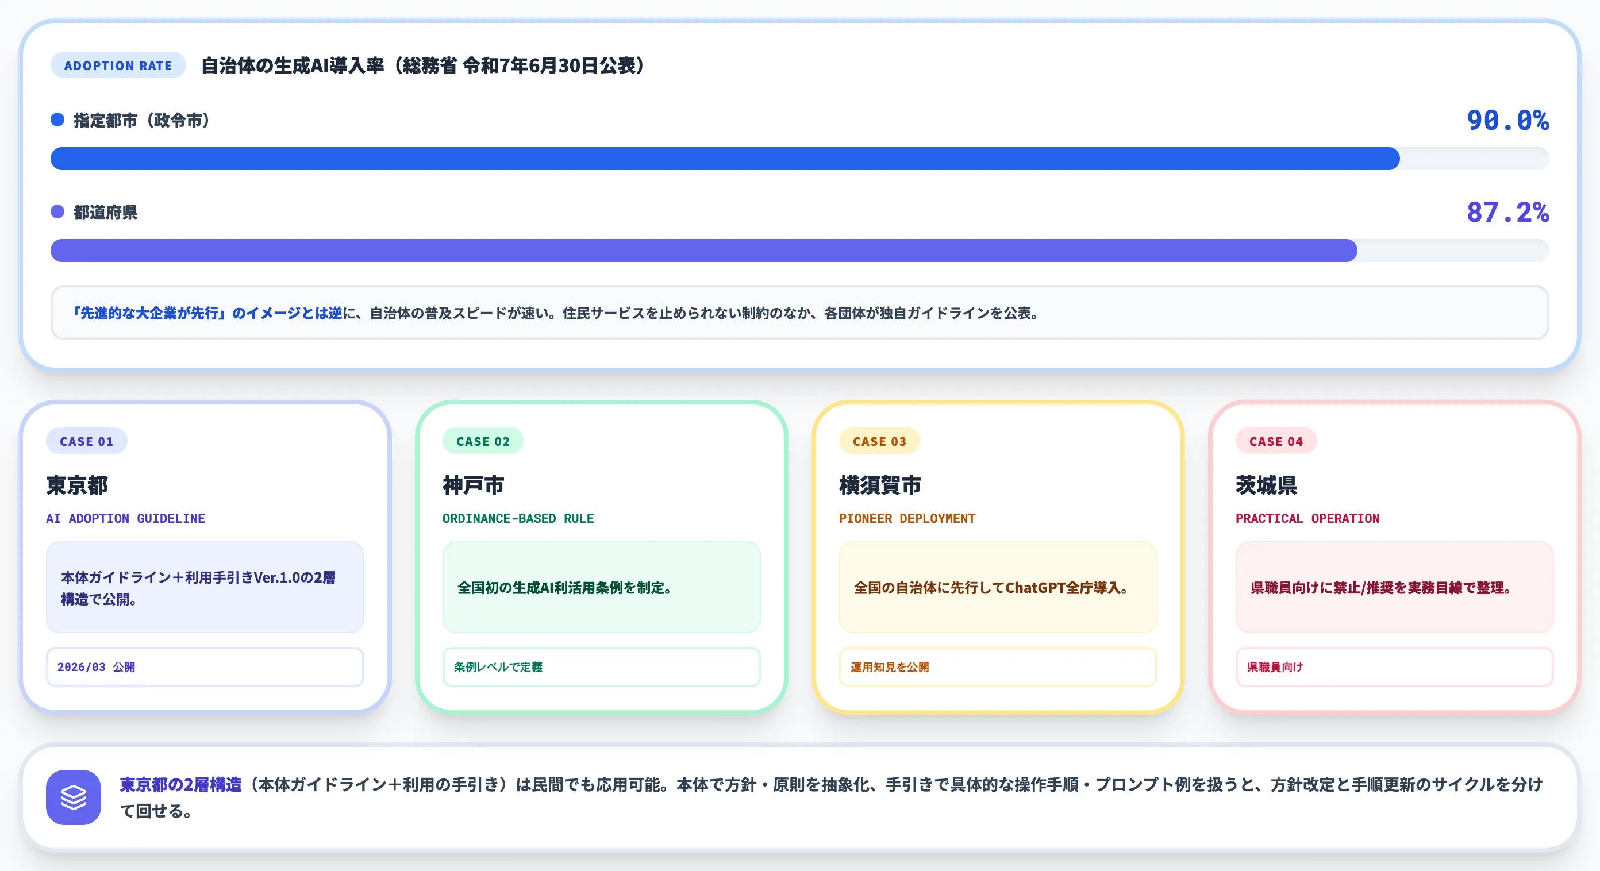Open the 神戸市 card title

point(474,485)
